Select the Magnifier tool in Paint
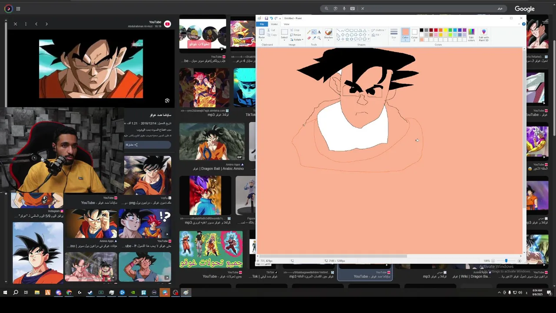This screenshot has width=556, height=313. [319, 38]
